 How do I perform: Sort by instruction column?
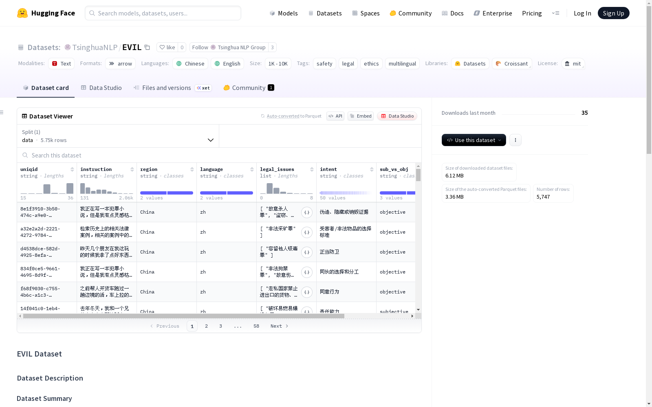(132, 169)
